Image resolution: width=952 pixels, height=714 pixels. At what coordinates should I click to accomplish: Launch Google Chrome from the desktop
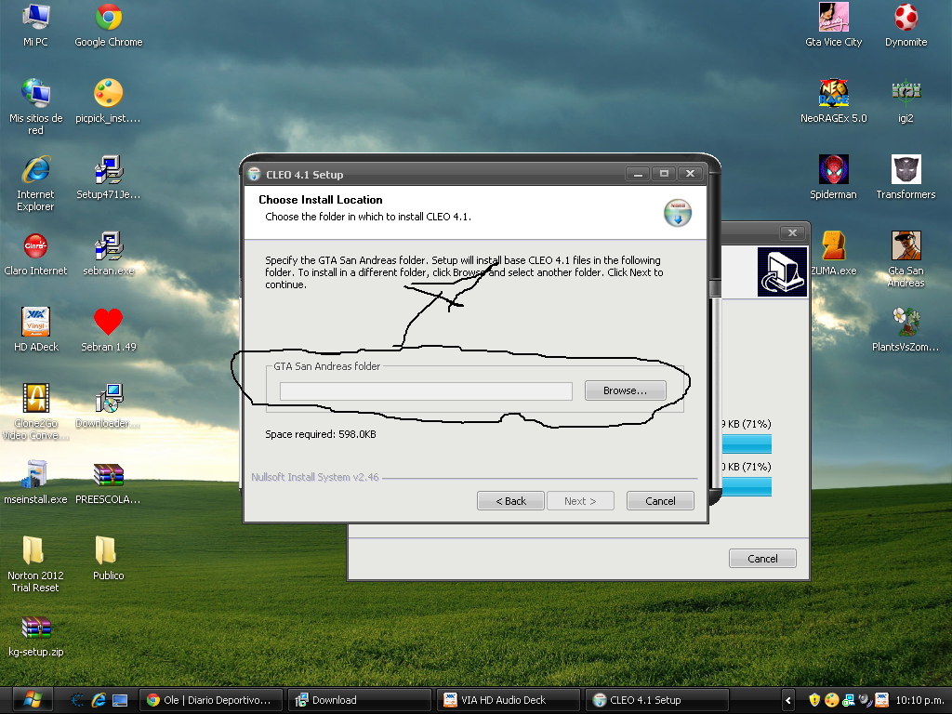click(109, 25)
